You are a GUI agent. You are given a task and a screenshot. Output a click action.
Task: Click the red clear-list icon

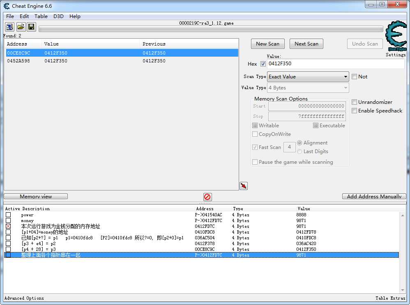click(x=207, y=197)
